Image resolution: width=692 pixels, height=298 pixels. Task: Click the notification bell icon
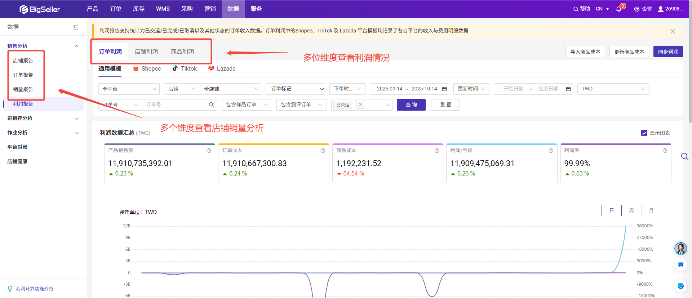(x=619, y=9)
